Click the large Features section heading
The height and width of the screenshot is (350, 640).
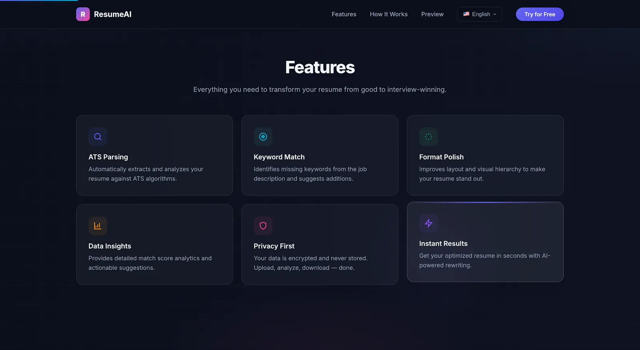(320, 67)
